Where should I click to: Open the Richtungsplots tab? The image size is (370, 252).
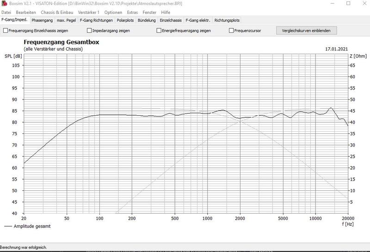tap(227, 20)
